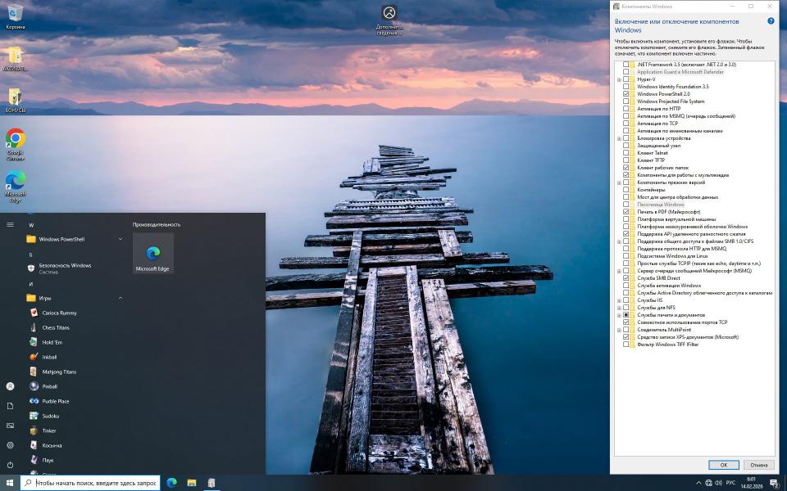The image size is (787, 491).
Task: Select Безопасность Windows in the app list
Action: [65, 268]
